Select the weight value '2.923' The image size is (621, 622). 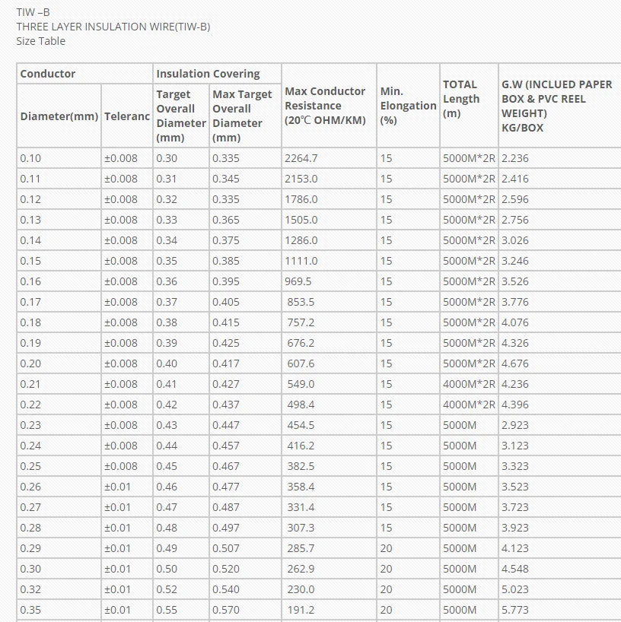pos(515,425)
